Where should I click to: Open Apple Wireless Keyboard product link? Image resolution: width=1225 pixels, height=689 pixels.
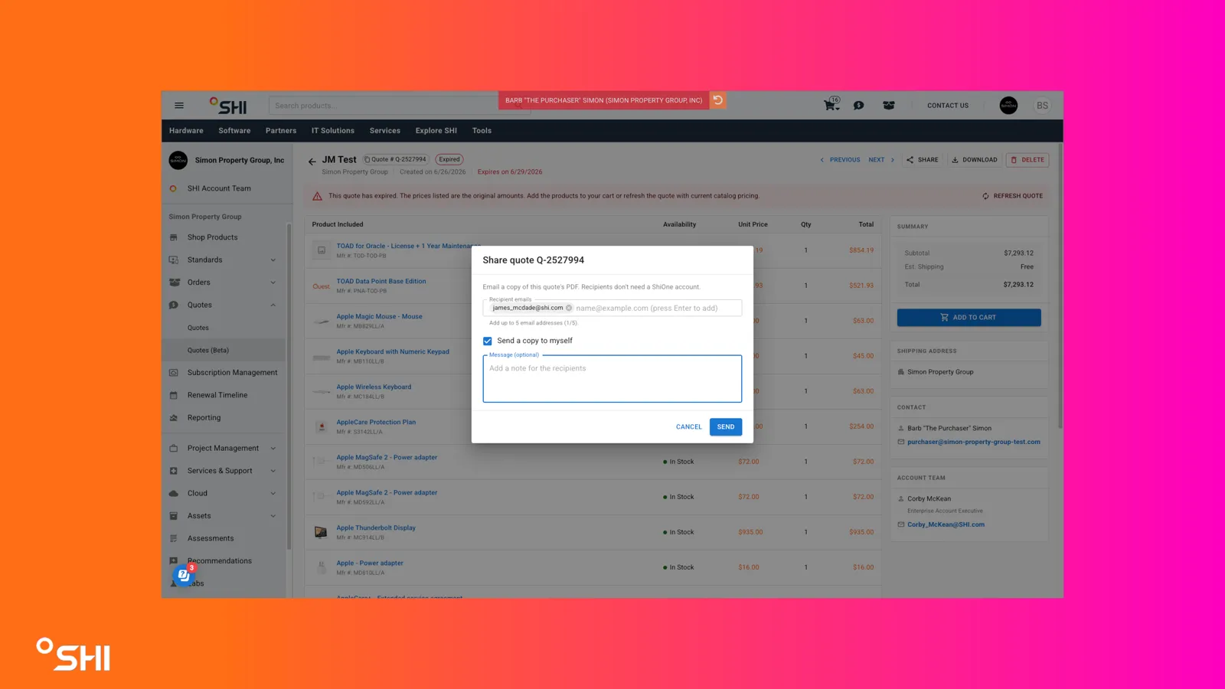pyautogui.click(x=374, y=387)
